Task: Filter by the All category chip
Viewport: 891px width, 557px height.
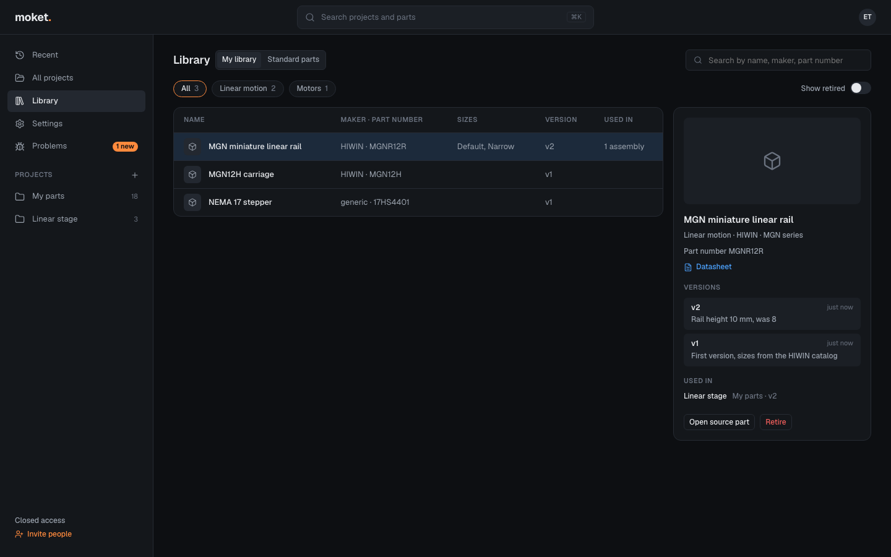Action: point(190,89)
